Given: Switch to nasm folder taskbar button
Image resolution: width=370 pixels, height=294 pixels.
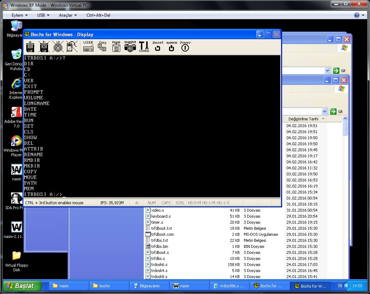Looking at the screenshot, I should tap(69, 286).
